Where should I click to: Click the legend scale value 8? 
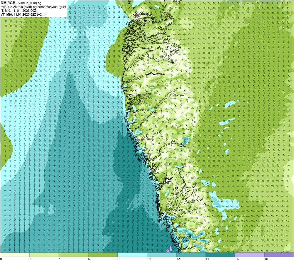tap(118, 259)
